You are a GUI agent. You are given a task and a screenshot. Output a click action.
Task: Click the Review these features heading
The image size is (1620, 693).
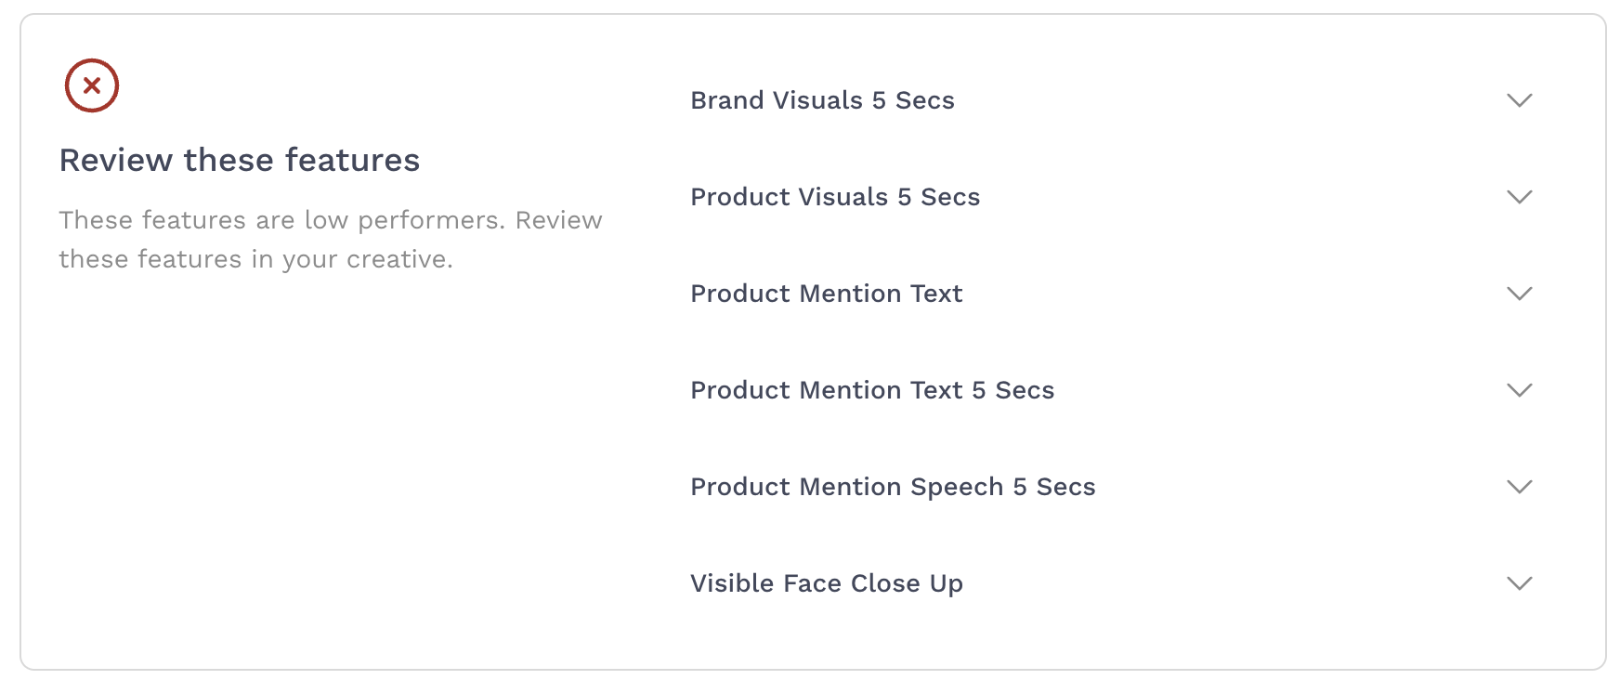pyautogui.click(x=240, y=160)
